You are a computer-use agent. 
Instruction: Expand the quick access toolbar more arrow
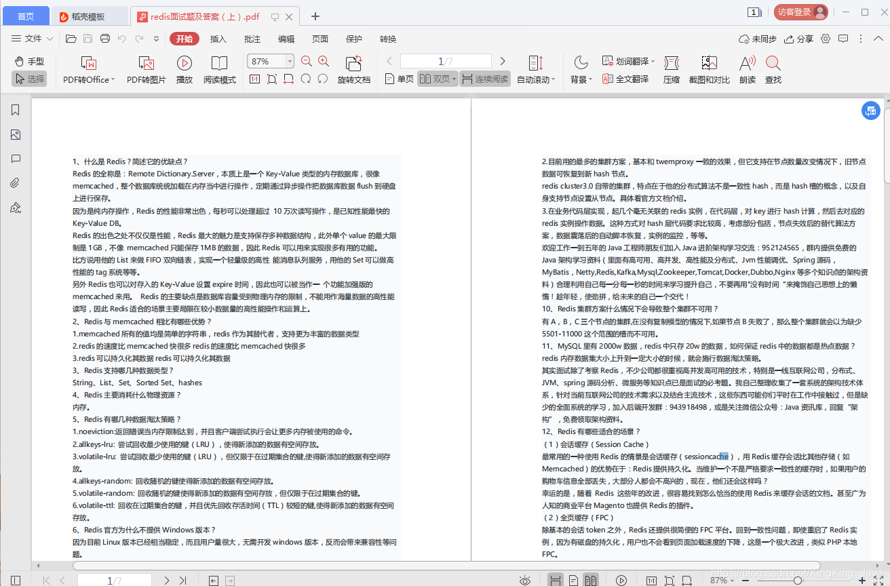pyautogui.click(x=157, y=39)
